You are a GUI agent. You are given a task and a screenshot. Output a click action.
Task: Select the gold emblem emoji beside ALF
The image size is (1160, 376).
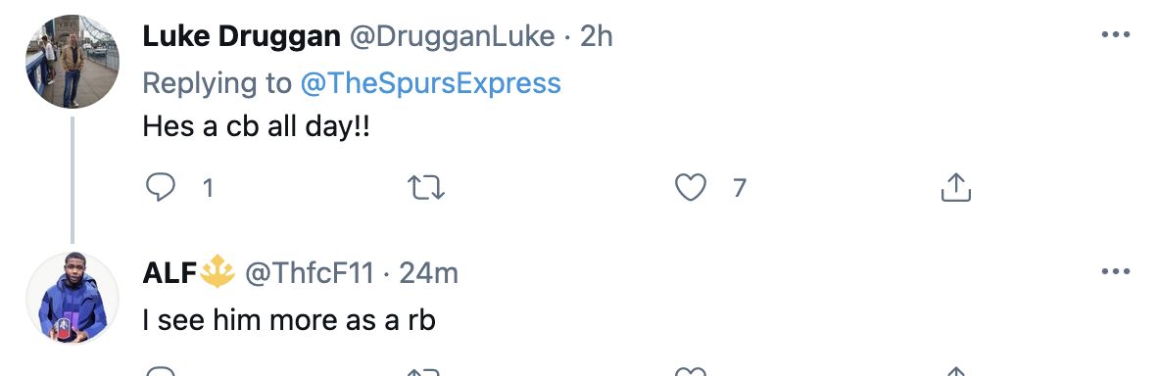click(217, 272)
